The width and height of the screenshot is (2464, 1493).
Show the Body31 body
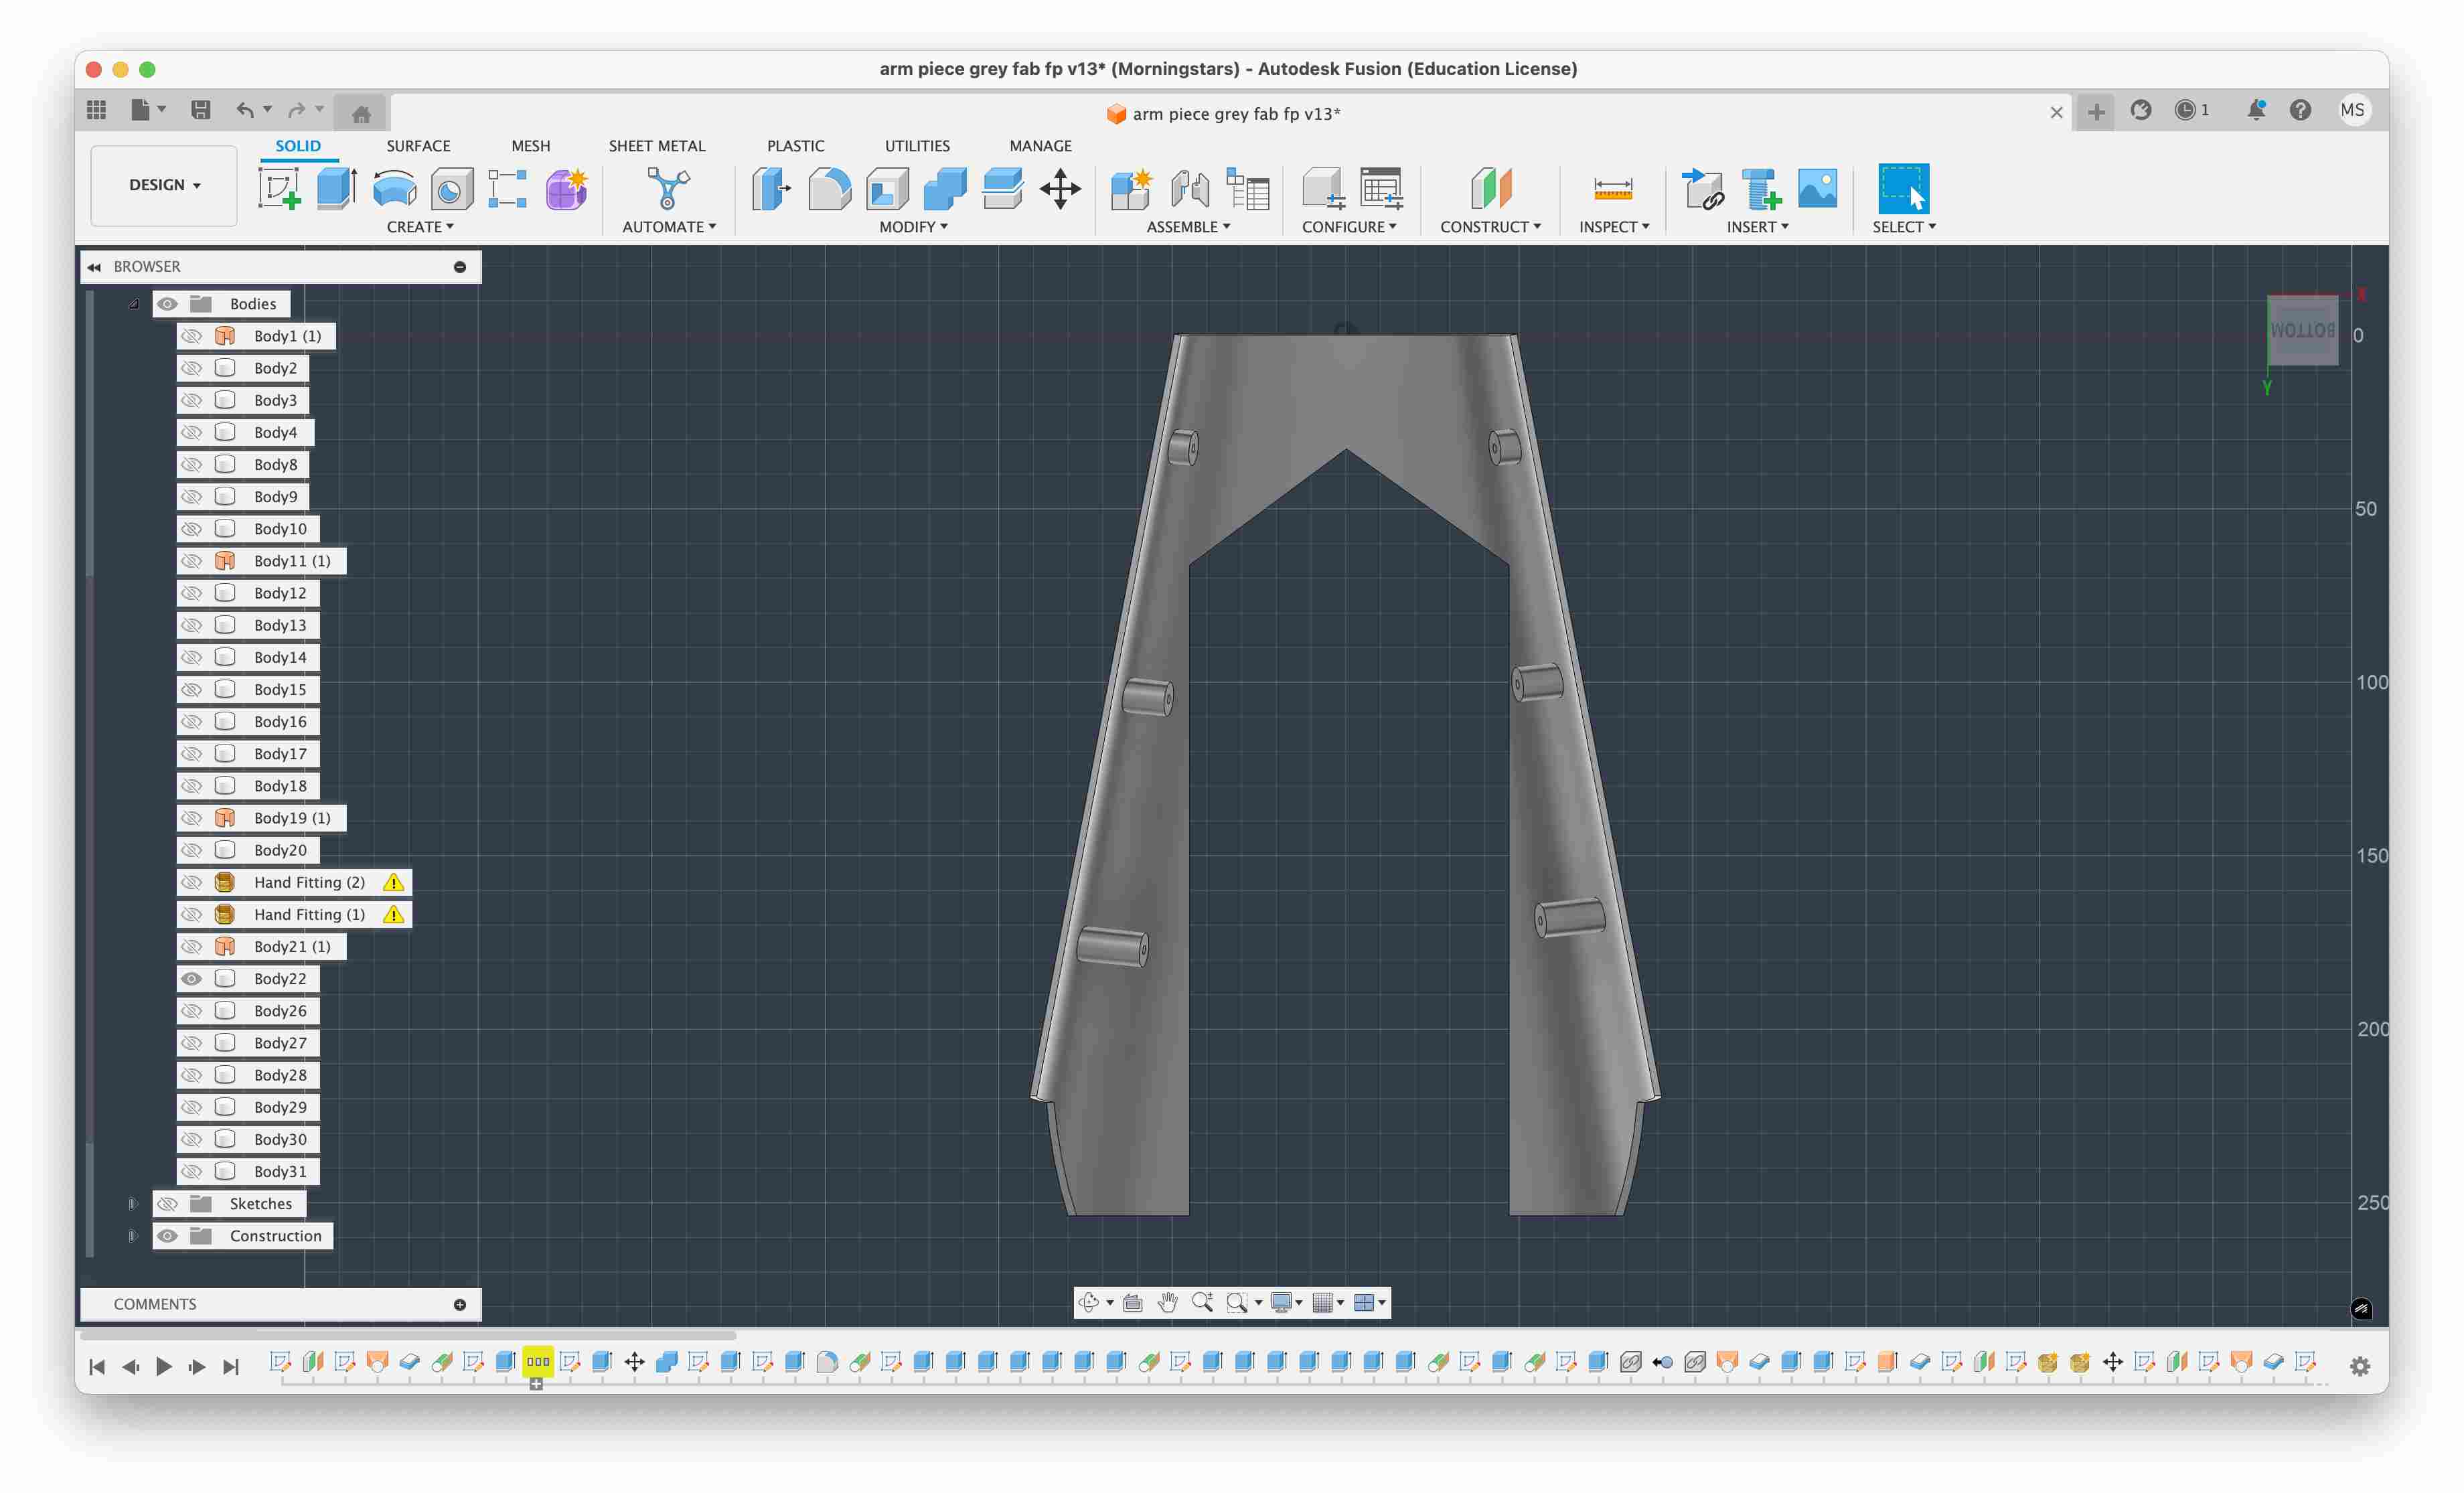191,1171
